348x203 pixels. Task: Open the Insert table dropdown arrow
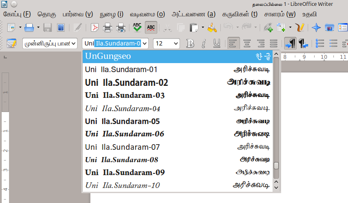290,27
